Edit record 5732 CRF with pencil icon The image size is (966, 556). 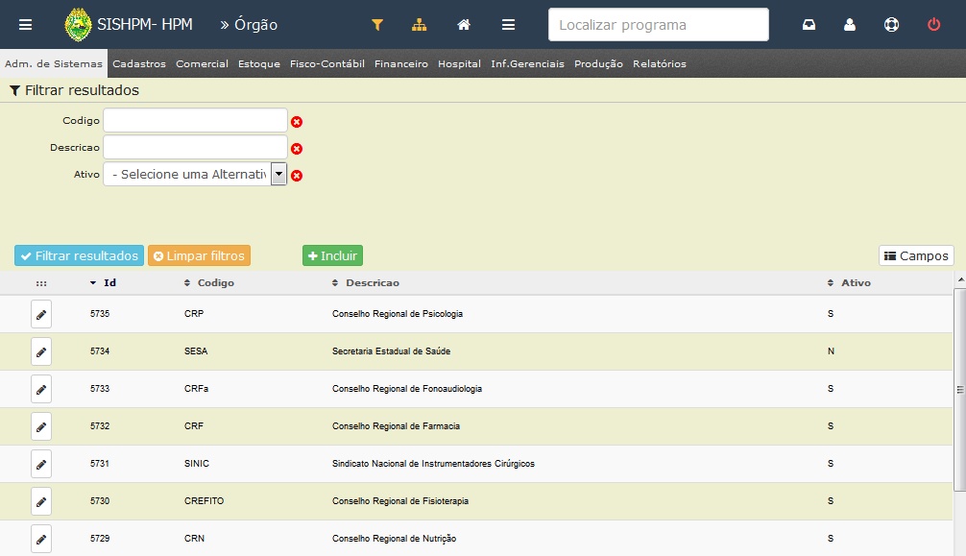[41, 426]
